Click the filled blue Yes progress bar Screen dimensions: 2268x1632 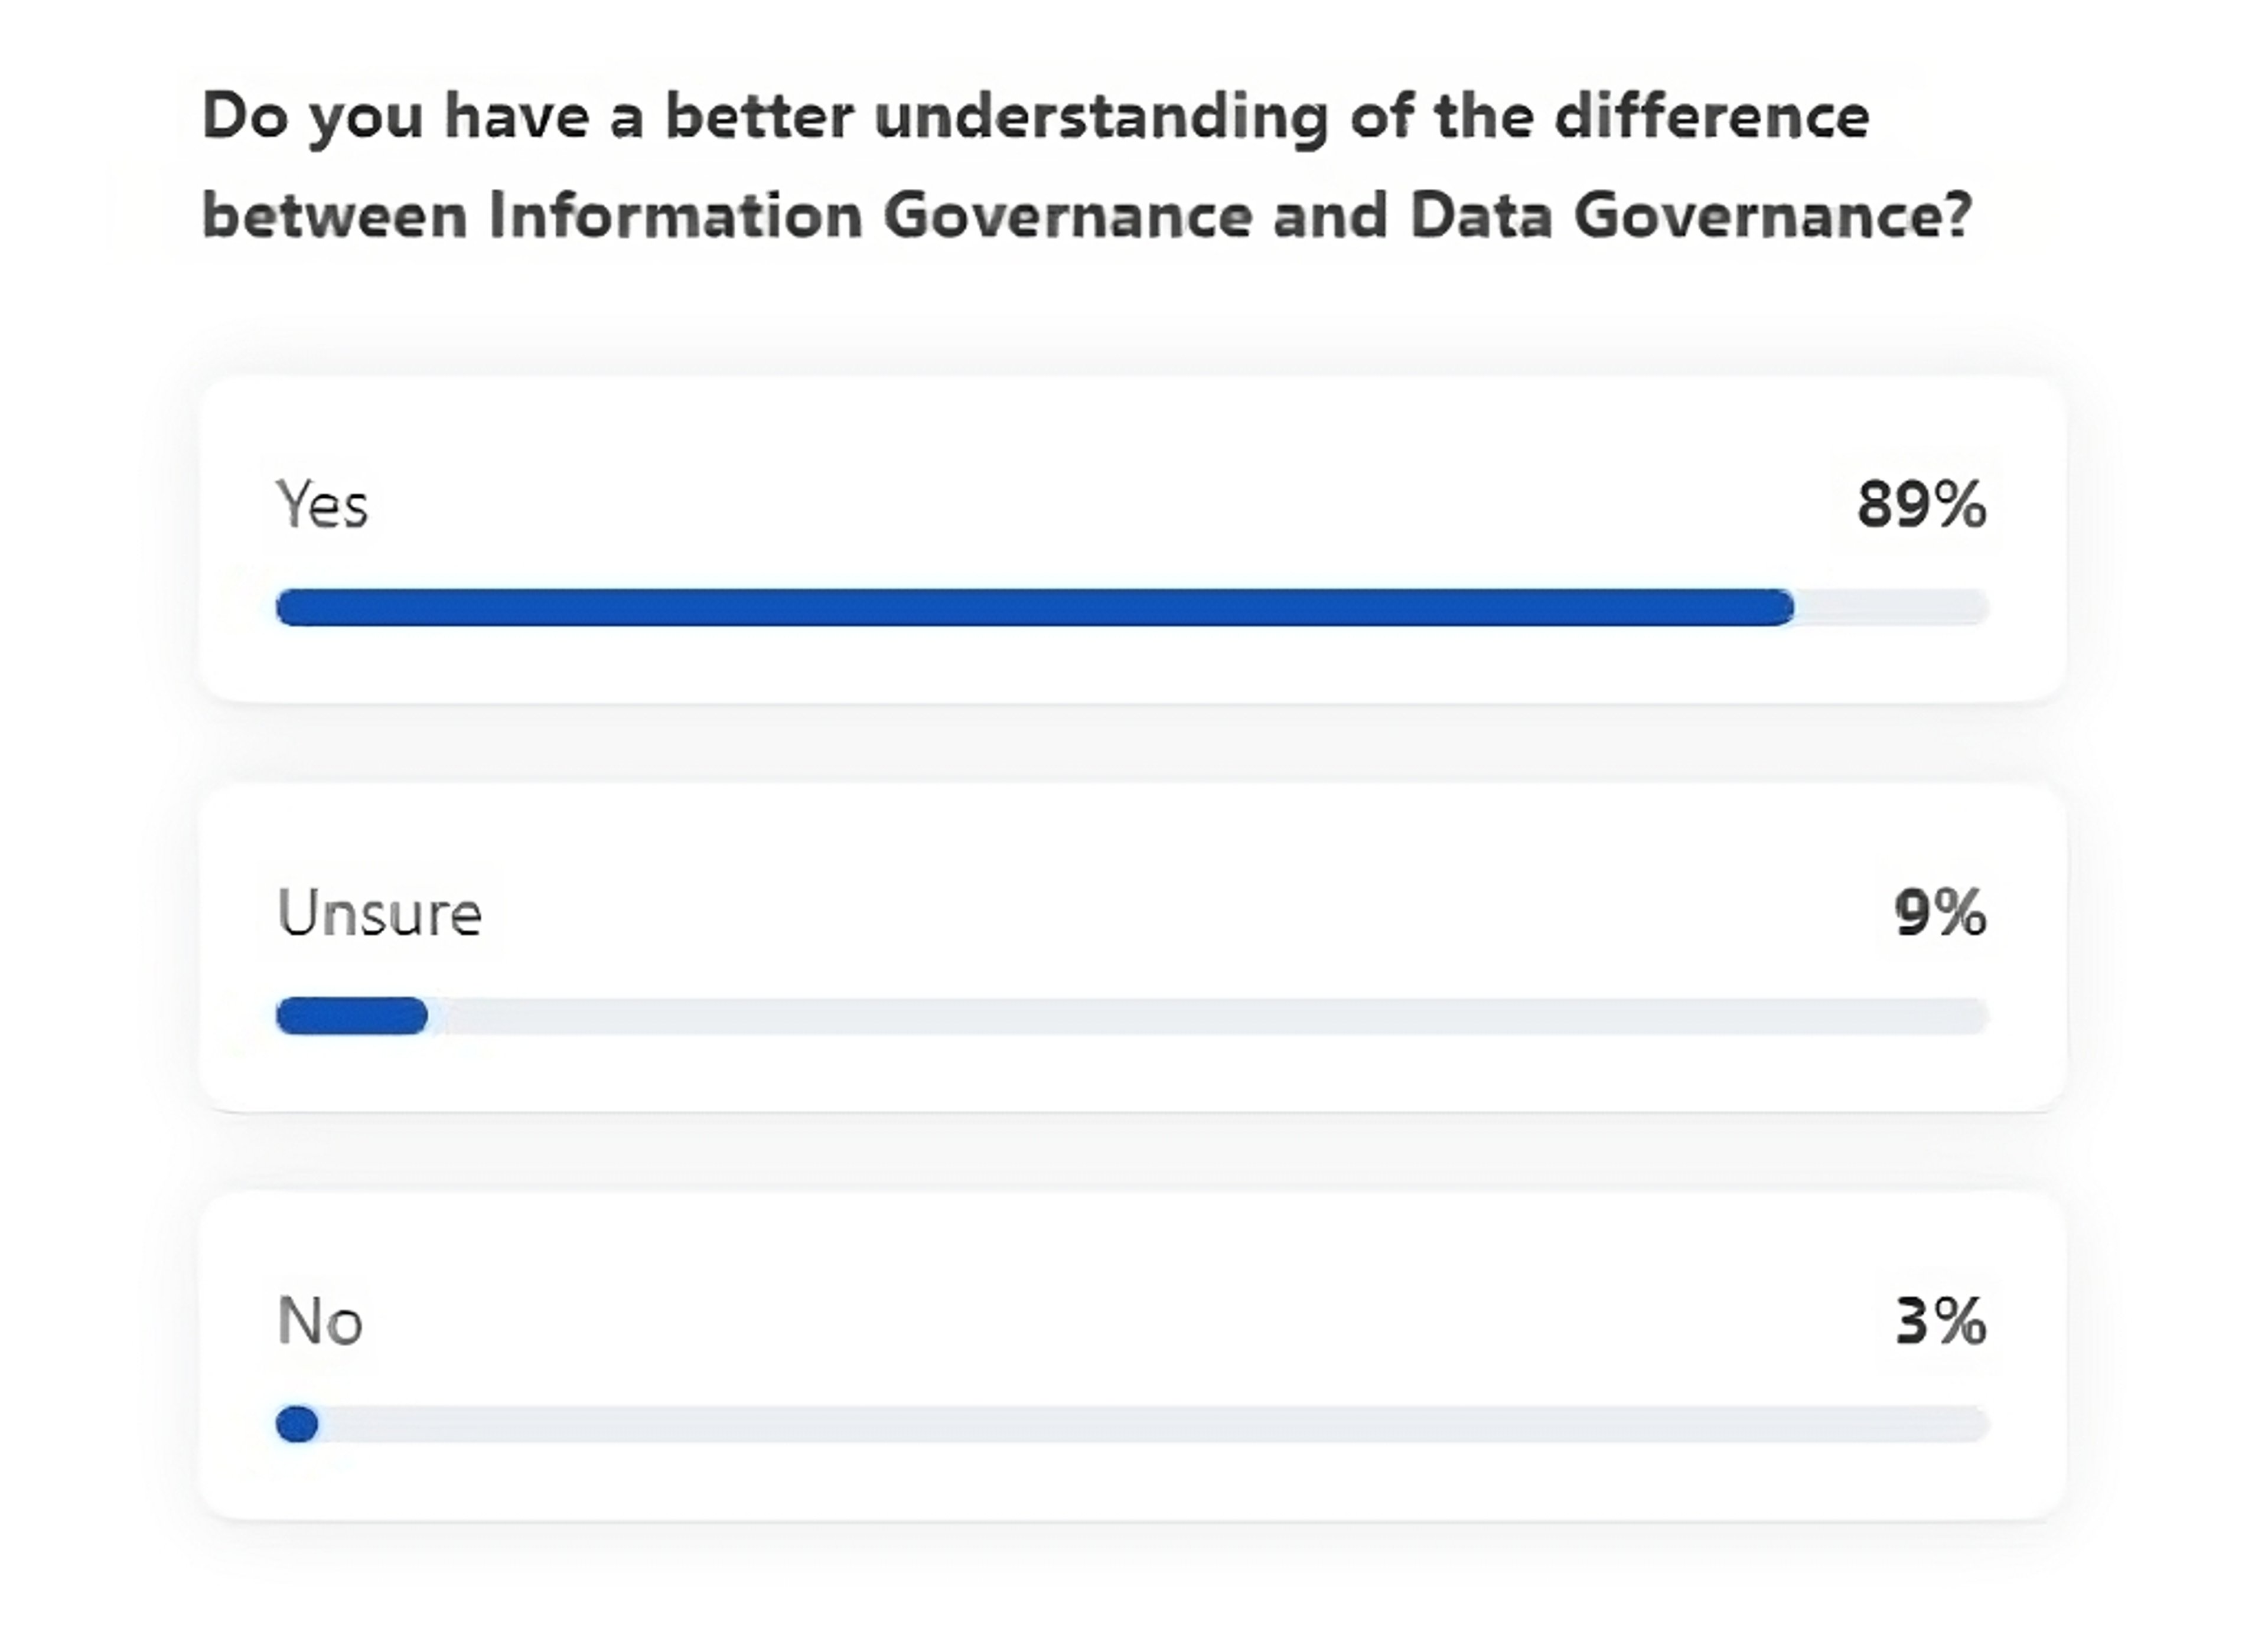[1034, 607]
